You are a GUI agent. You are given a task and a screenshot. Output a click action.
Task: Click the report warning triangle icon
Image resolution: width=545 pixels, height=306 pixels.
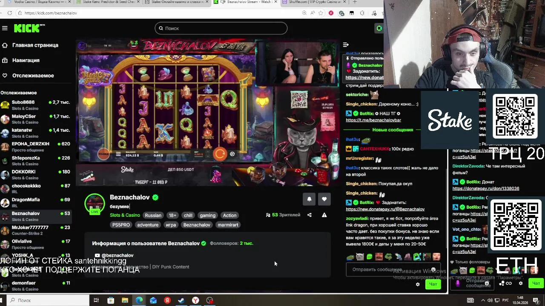pyautogui.click(x=324, y=215)
